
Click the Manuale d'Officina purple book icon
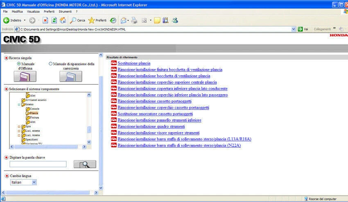coord(25,77)
